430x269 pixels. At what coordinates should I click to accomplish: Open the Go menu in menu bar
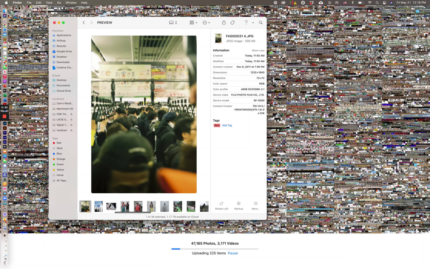tap(59, 3)
